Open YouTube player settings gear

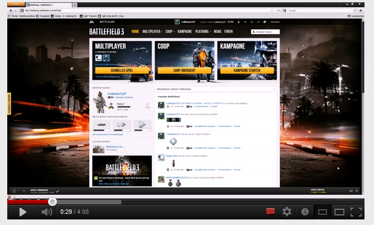coord(287,212)
